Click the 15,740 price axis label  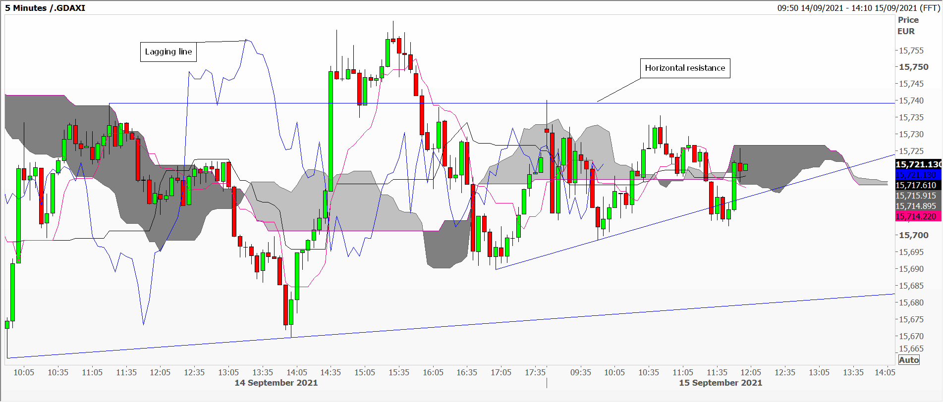911,100
